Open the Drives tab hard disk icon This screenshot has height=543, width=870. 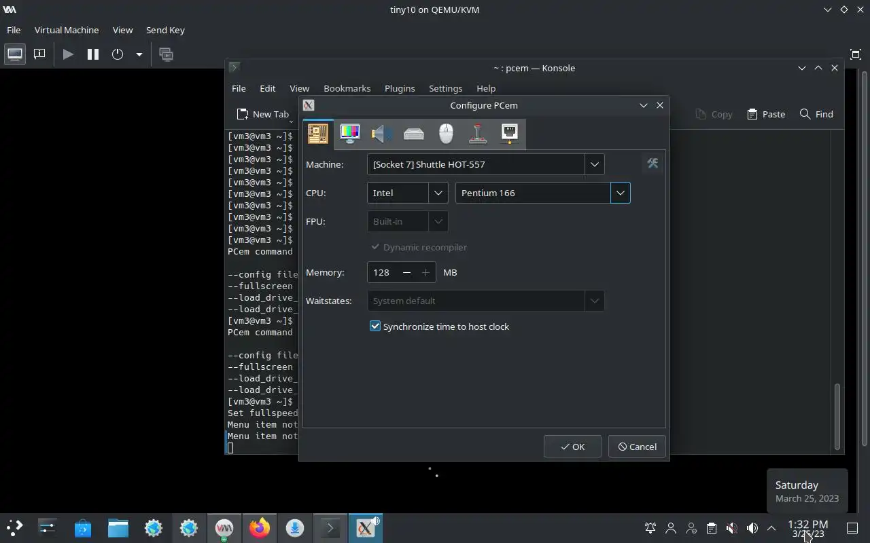[x=414, y=133]
